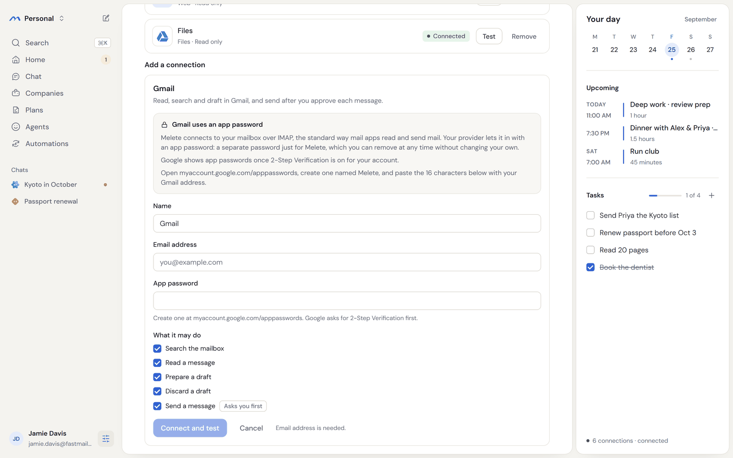Cancel adding the Gmail connection
733x458 pixels.
pos(251,428)
